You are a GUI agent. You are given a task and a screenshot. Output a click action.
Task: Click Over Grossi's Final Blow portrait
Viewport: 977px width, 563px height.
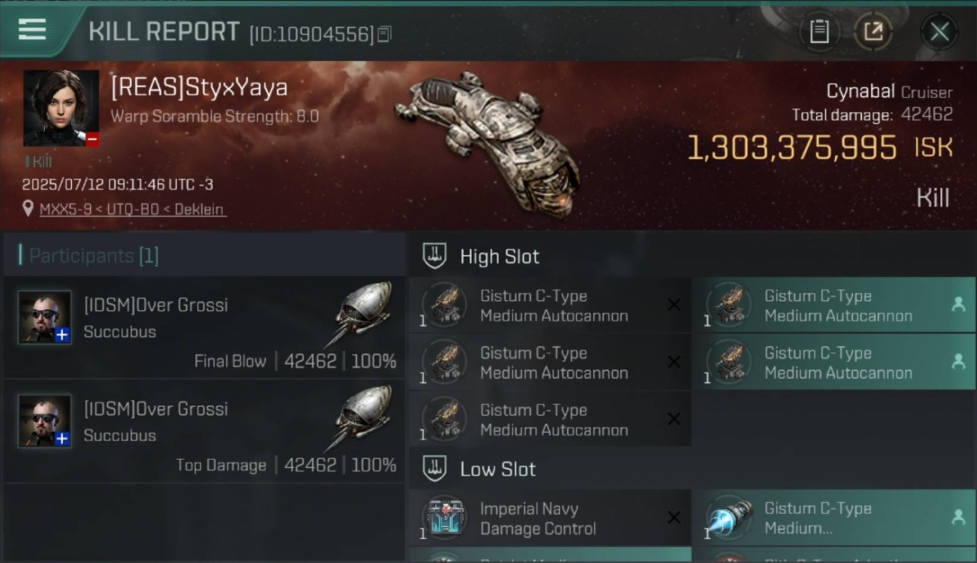45,317
